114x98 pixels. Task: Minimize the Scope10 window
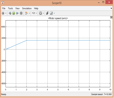pos(99,2)
